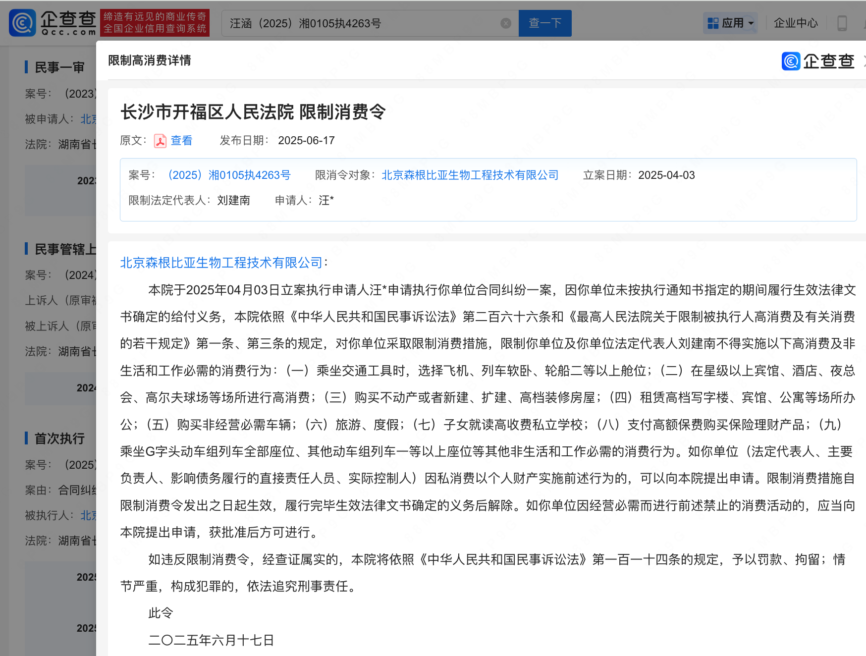Click the Qichacha logo in header
This screenshot has height=656, width=866.
53,23
